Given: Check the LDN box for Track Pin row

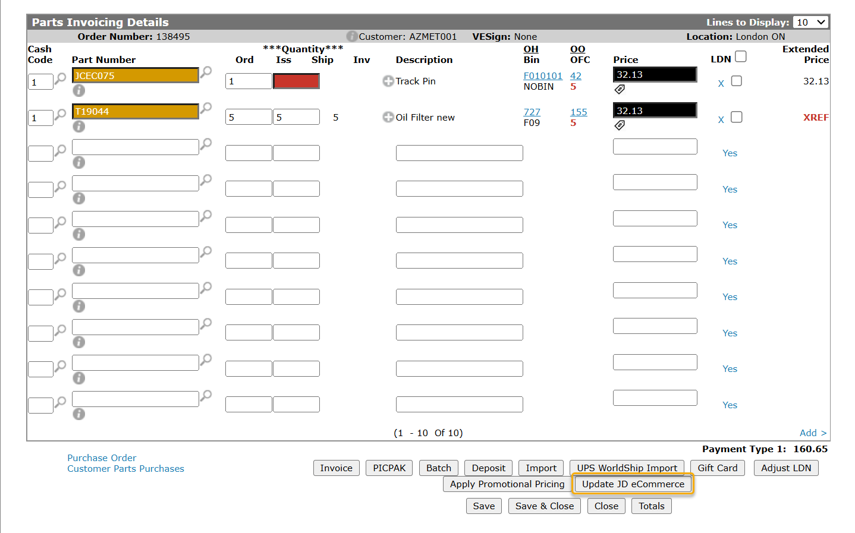Looking at the screenshot, I should pyautogui.click(x=736, y=81).
